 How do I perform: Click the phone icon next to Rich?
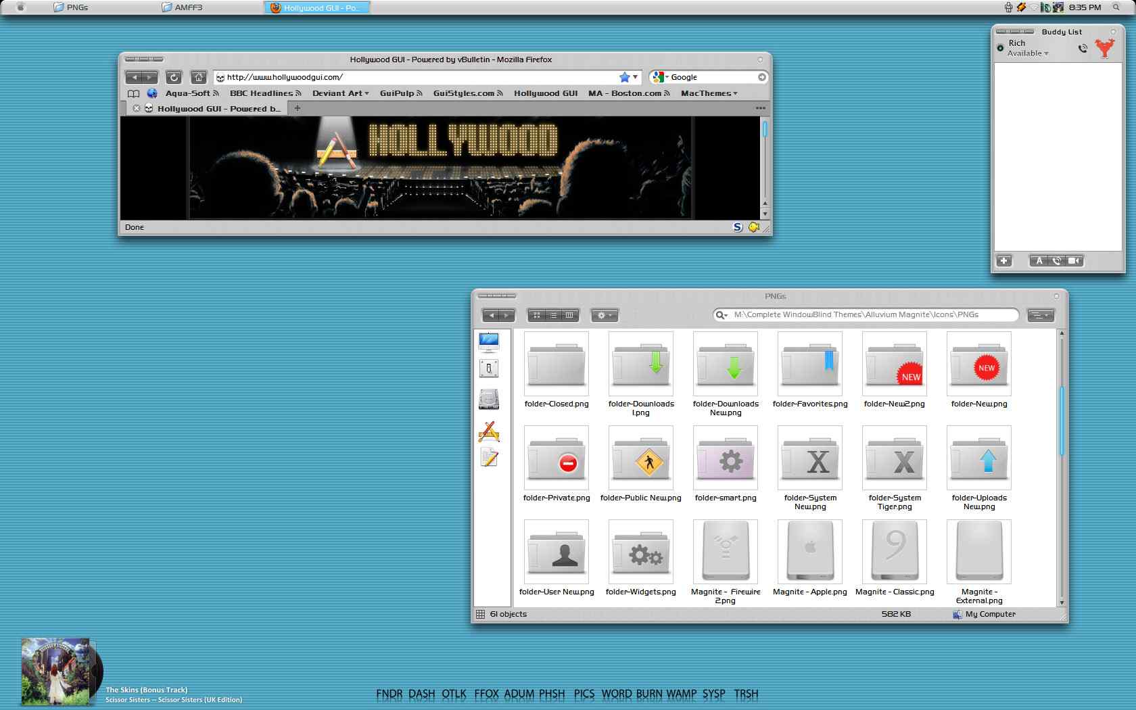[x=1083, y=48]
